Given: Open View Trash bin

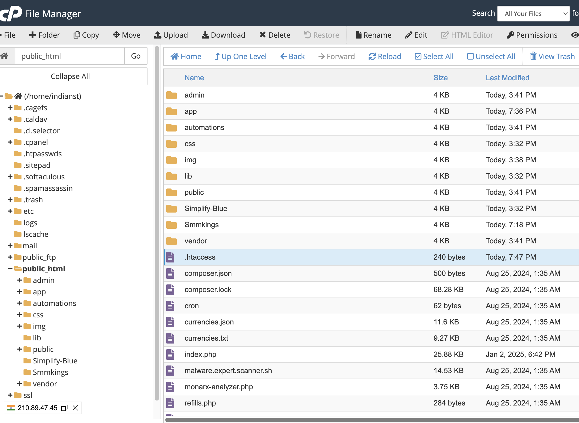Looking at the screenshot, I should (x=552, y=56).
